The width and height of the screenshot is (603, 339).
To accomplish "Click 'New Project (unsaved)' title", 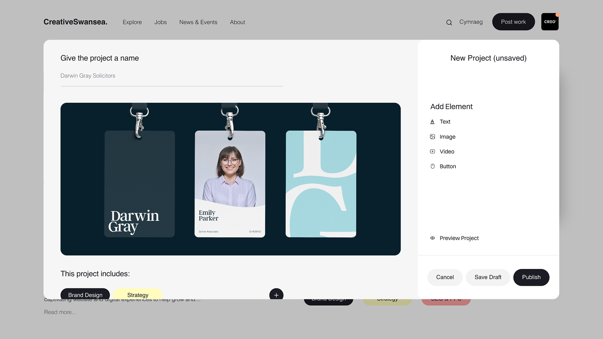I will click(488, 58).
